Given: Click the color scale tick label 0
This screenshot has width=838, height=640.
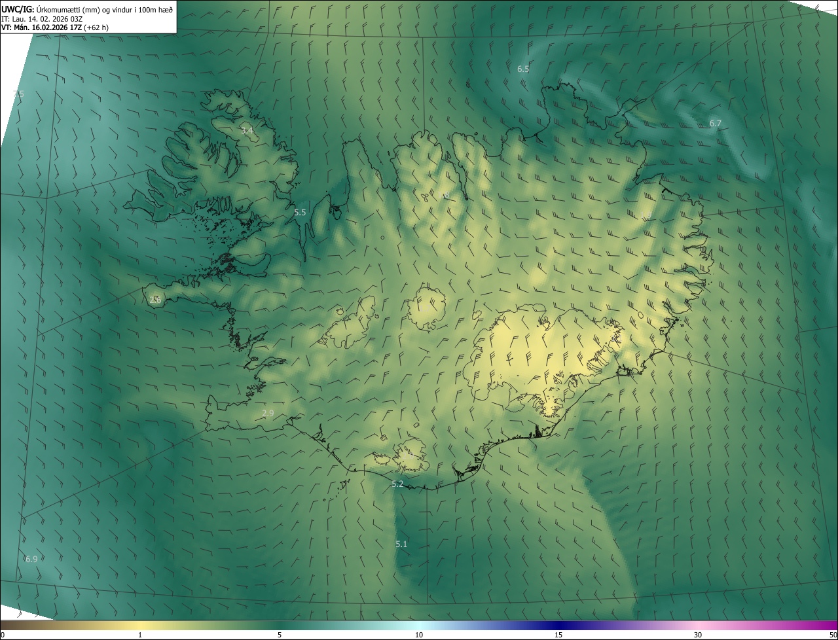Looking at the screenshot, I should [3, 635].
